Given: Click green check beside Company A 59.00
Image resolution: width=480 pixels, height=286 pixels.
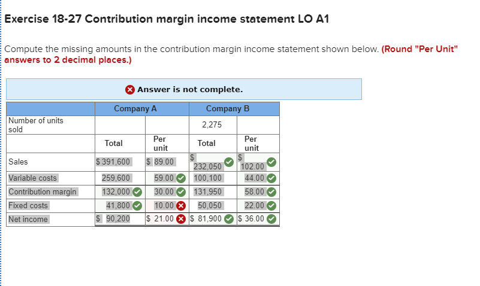Looking at the screenshot, I should coord(181,178).
